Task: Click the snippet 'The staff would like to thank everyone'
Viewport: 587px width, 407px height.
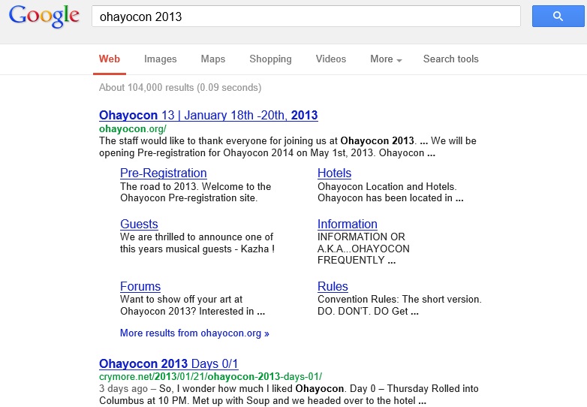Action: [287, 146]
